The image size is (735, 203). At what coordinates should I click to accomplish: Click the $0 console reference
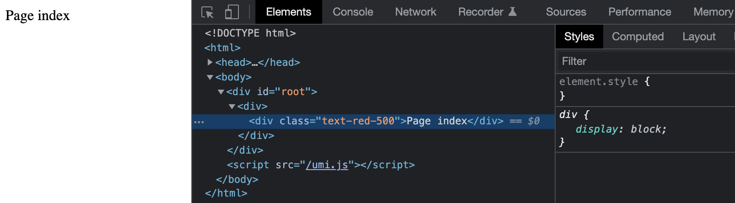point(534,121)
